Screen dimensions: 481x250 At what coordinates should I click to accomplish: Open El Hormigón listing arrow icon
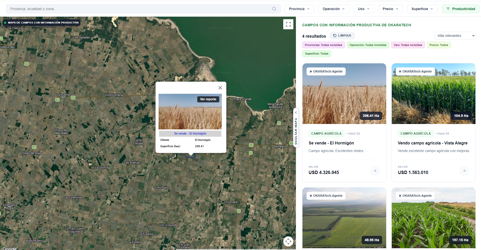[375, 171]
